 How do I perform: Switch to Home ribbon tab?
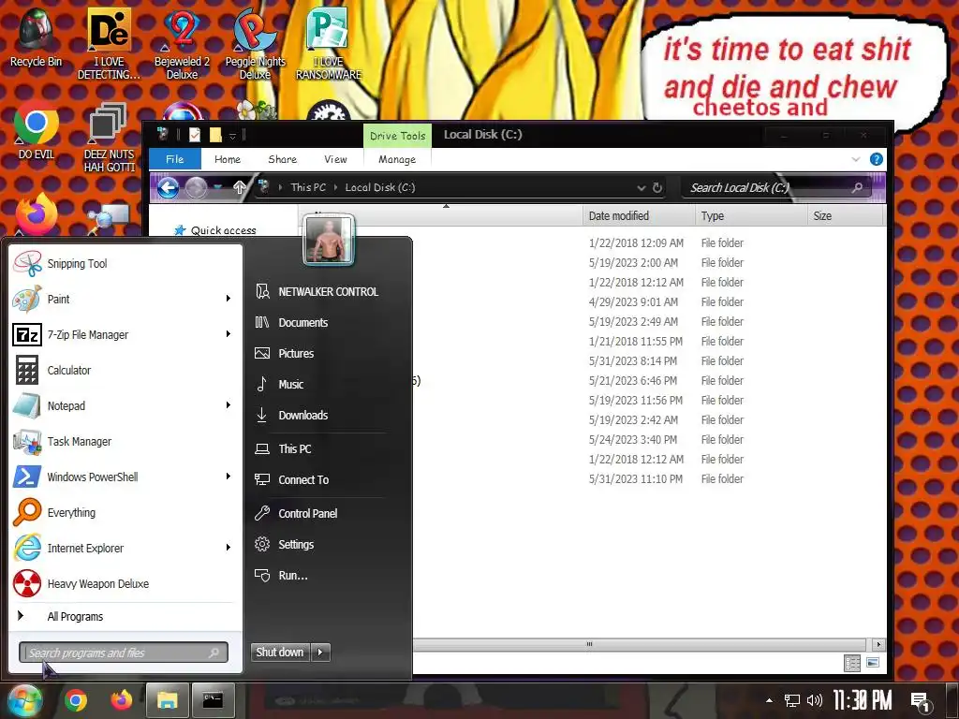[228, 159]
